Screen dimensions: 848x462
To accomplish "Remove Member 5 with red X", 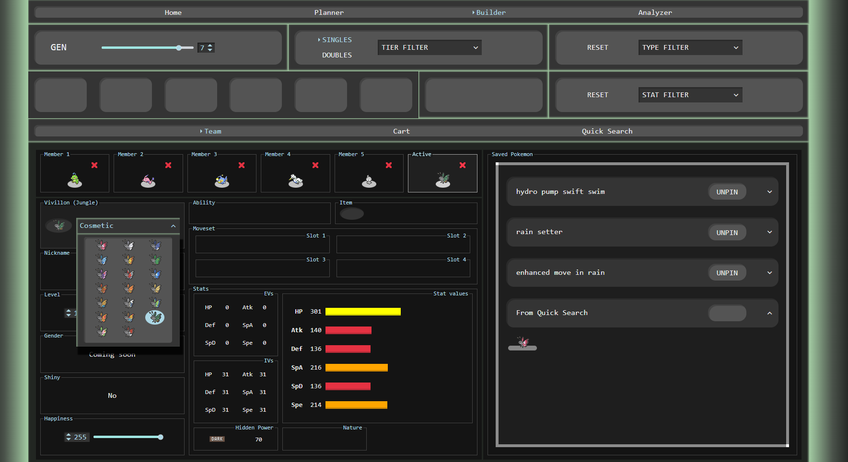I will (389, 165).
